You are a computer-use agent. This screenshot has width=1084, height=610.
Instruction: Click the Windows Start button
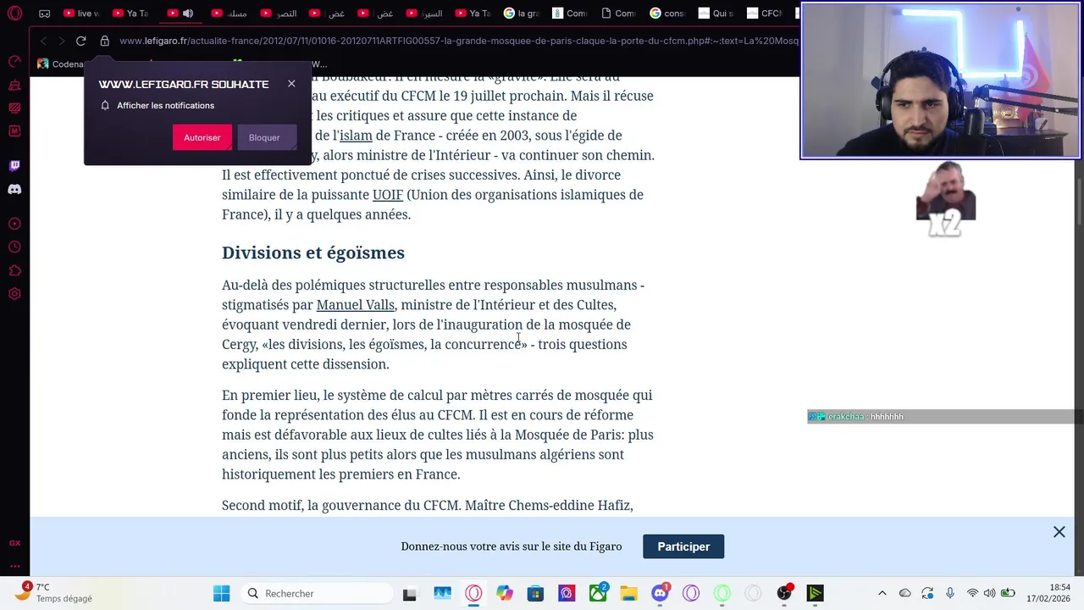point(221,593)
